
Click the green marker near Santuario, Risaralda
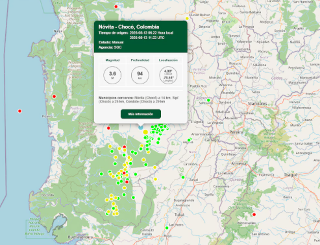pos(208,100)
